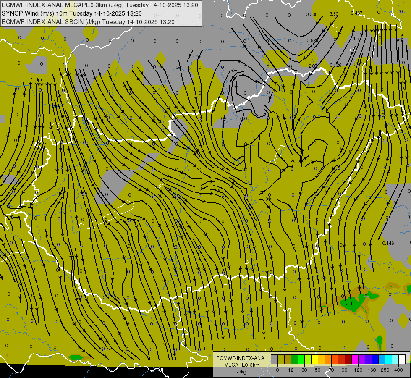Image resolution: width=411 pixels, height=378 pixels.
Task: Click the red legend swatch left of 90 tick
Action: (342, 359)
